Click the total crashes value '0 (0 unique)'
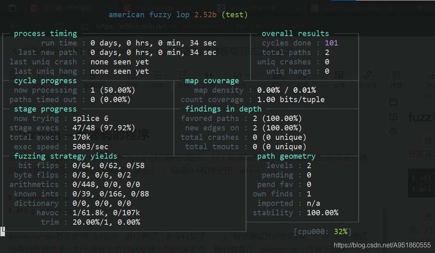 (280, 137)
